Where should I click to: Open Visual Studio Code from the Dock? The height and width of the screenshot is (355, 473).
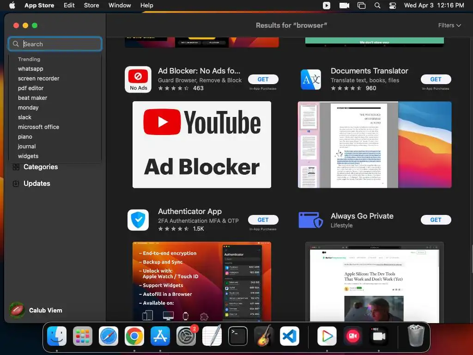[x=290, y=336]
